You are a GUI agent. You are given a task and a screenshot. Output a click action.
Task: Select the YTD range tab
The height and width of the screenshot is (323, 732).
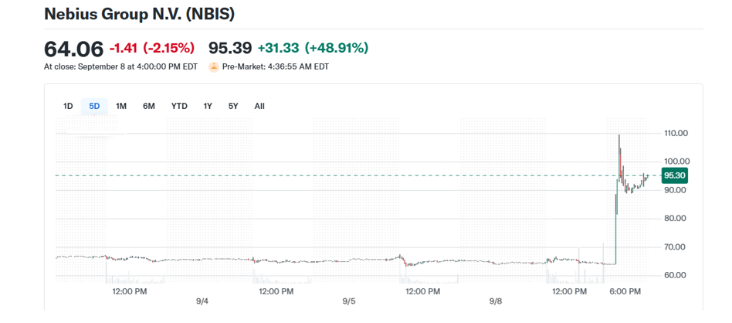[x=179, y=106]
